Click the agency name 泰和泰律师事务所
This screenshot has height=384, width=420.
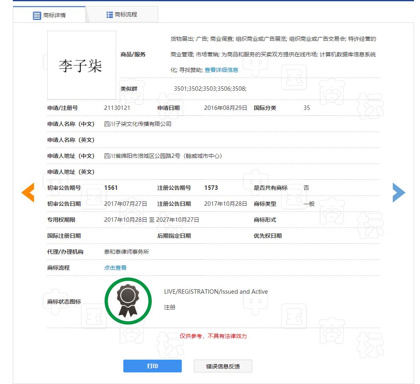coord(127,252)
